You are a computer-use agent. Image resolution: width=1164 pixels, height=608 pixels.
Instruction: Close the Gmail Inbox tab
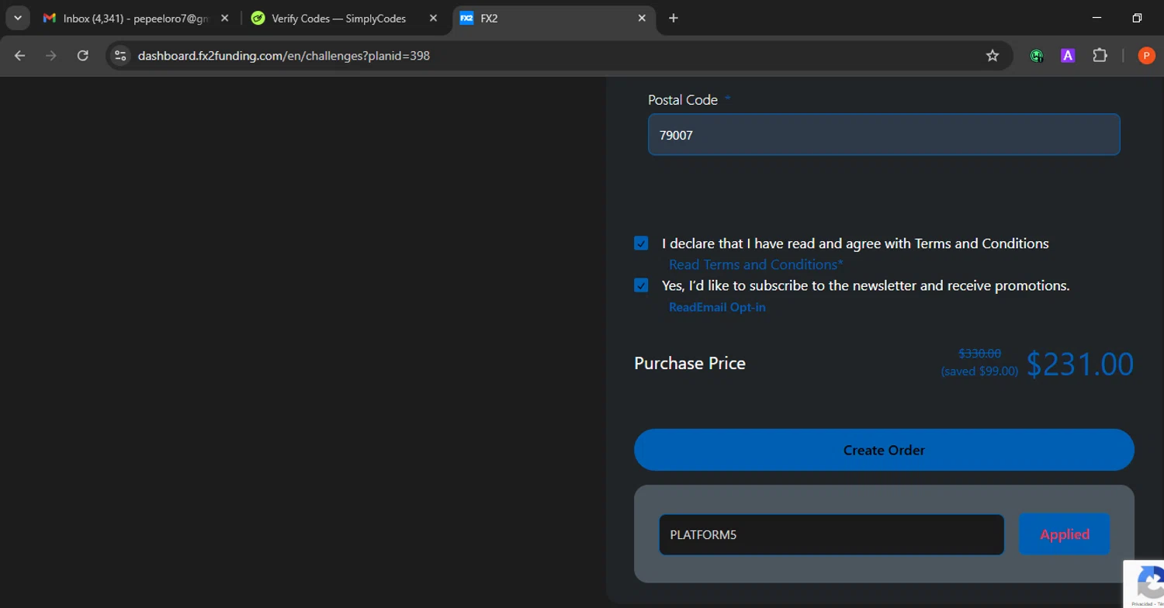[x=224, y=18]
